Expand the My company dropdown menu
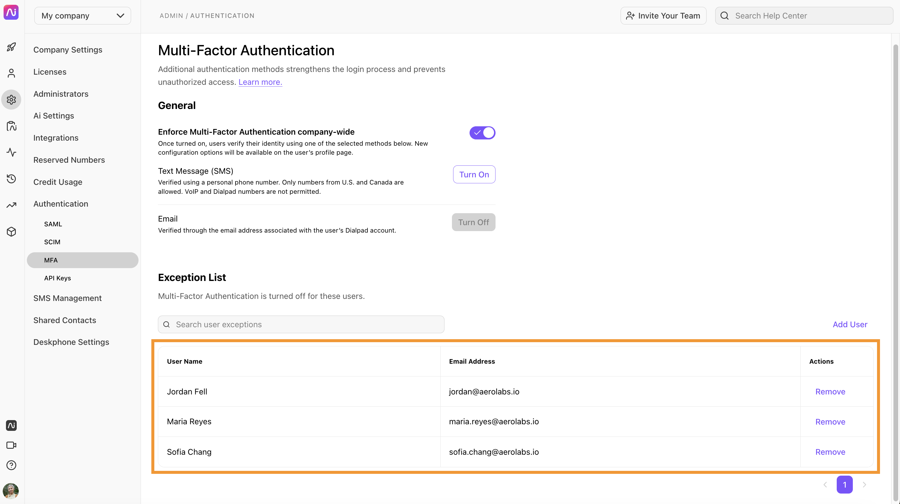The image size is (900, 504). (x=82, y=16)
